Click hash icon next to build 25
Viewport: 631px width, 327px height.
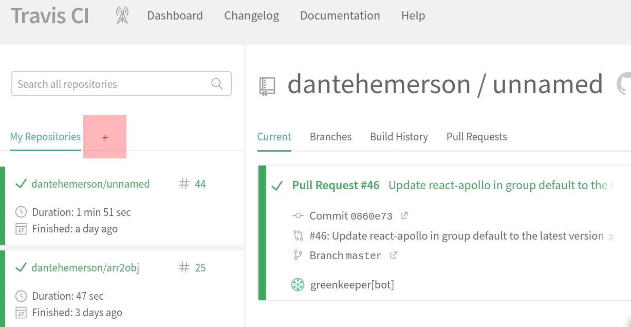(x=184, y=268)
